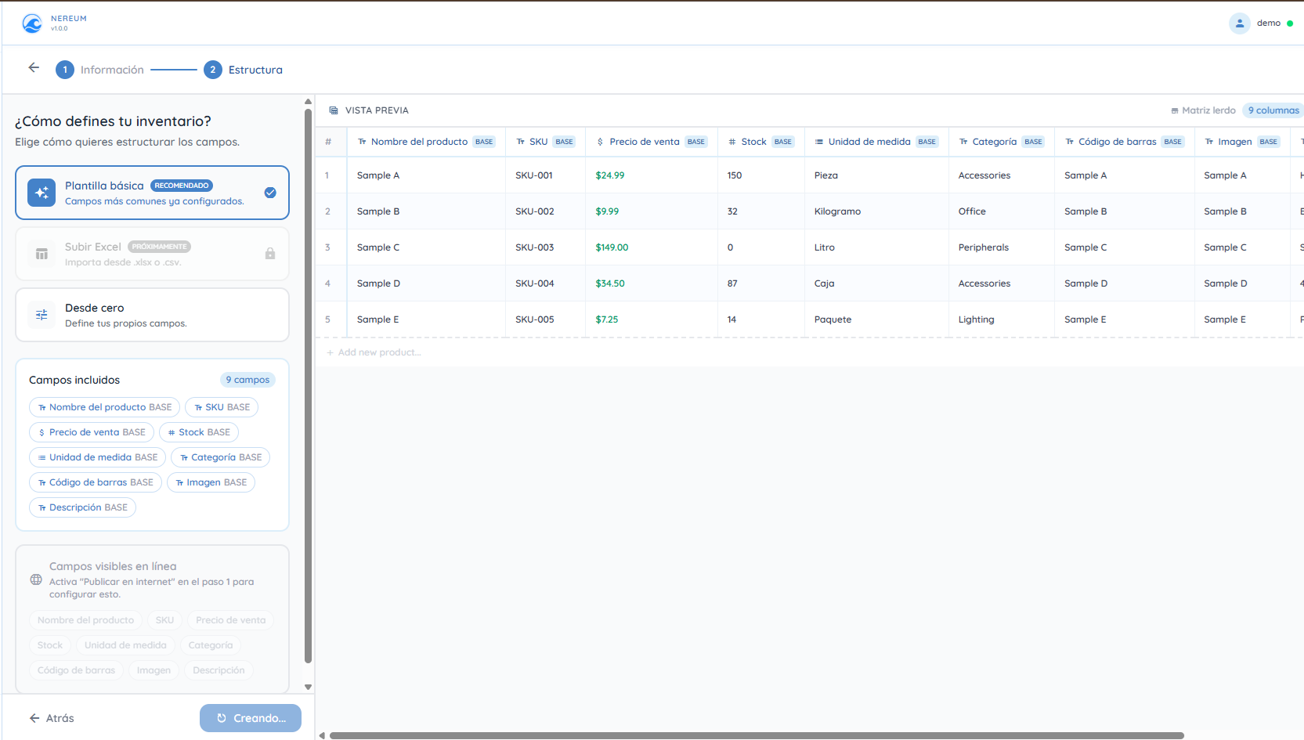
Task: Click the Creando... button
Action: pos(251,718)
